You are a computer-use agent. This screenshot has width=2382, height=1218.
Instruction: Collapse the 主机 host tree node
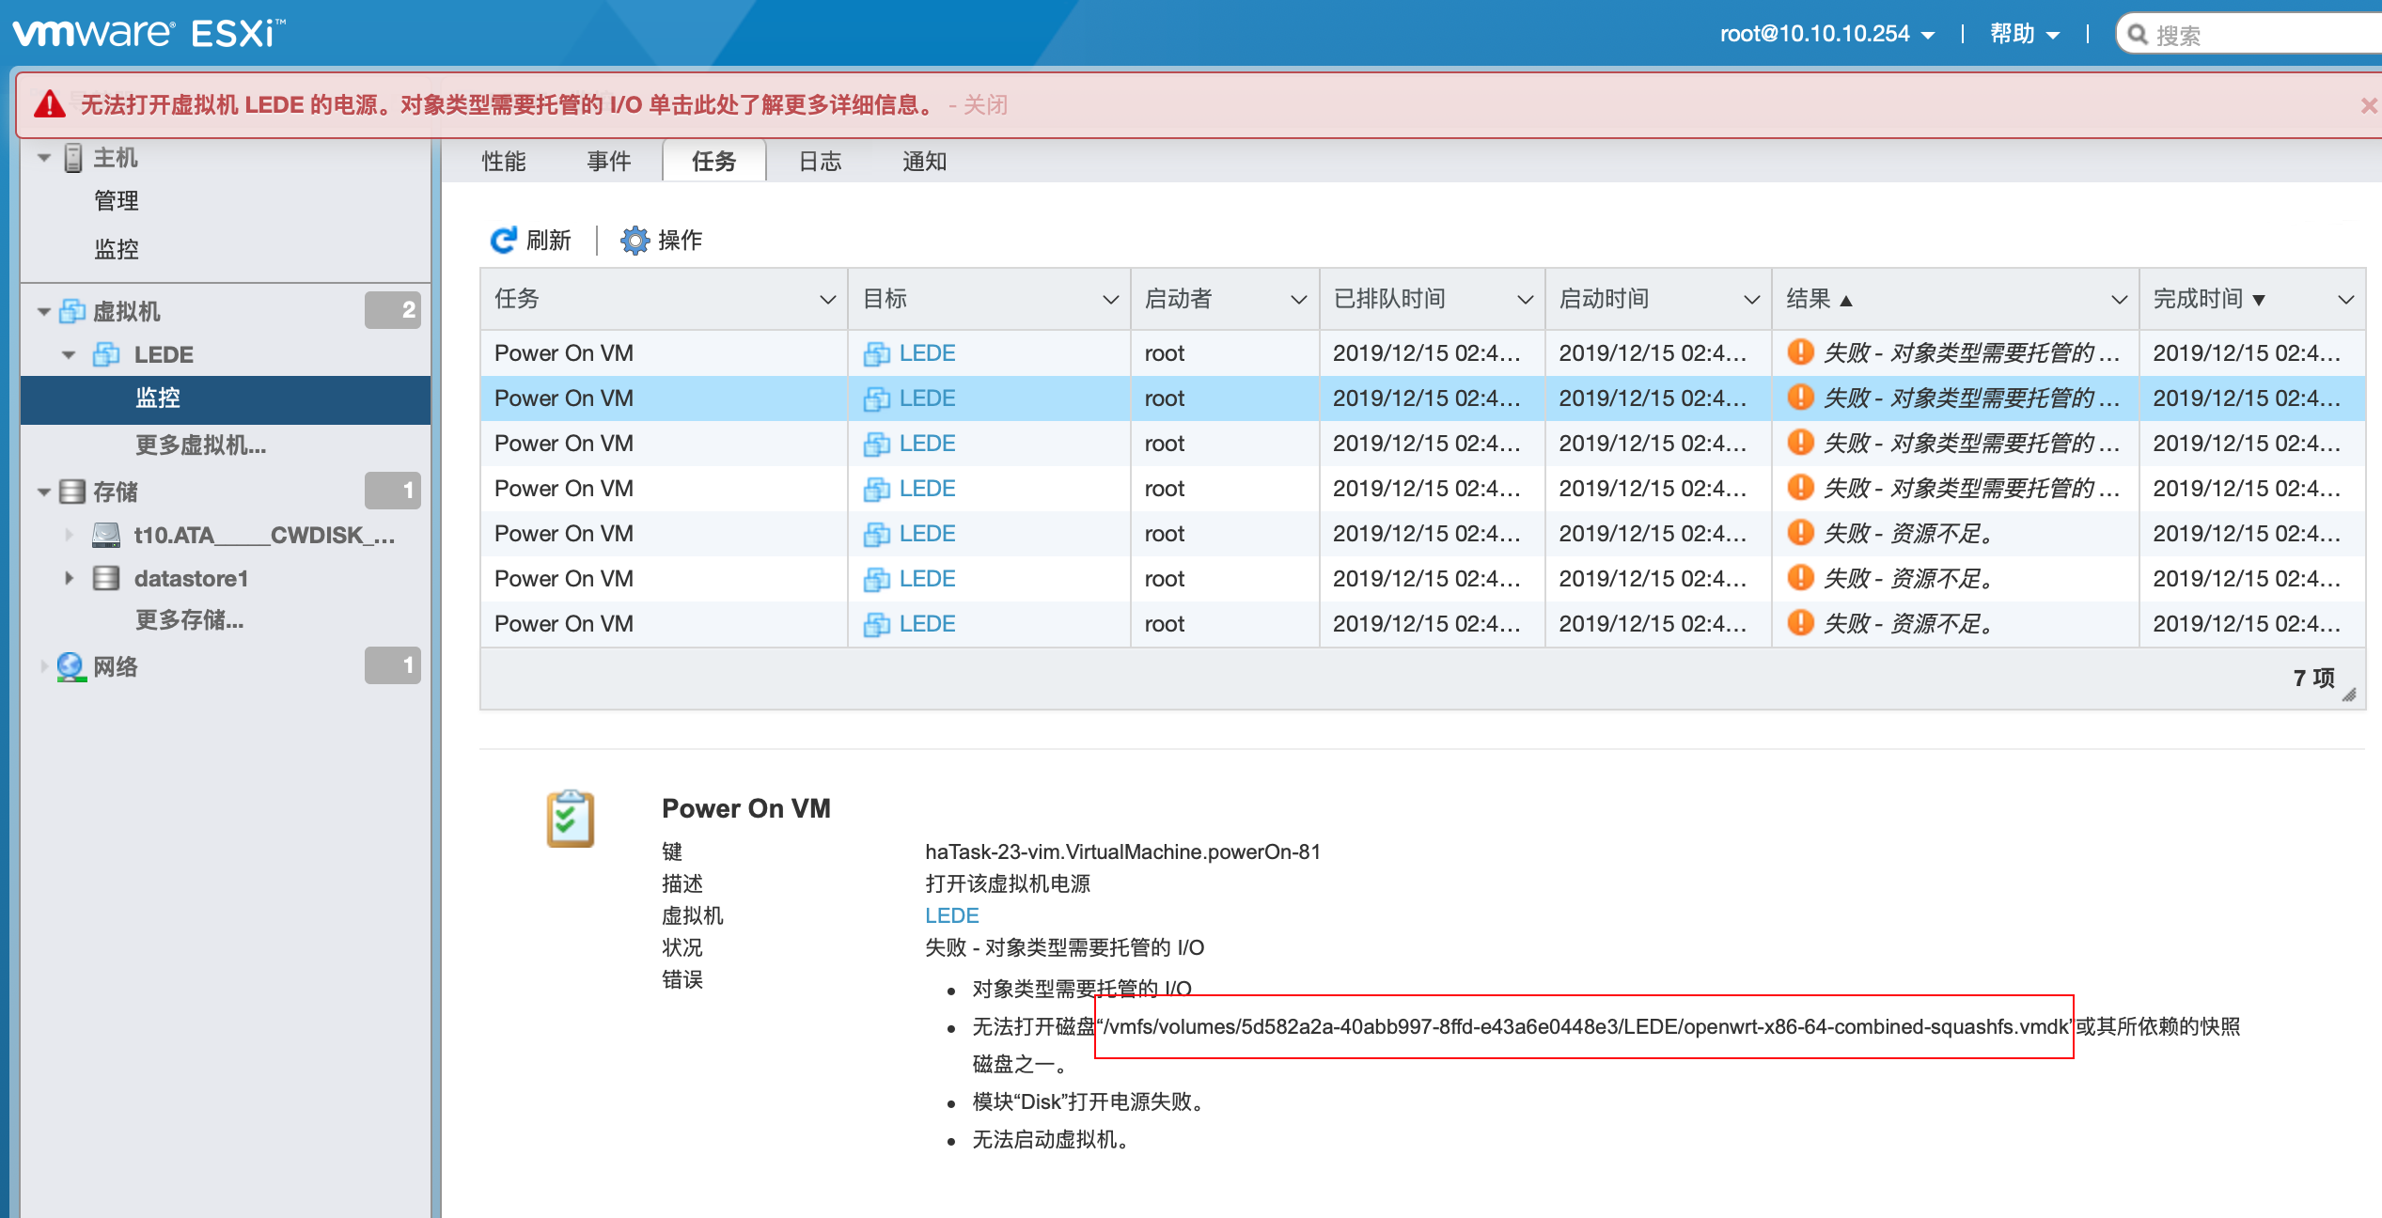click(x=43, y=158)
